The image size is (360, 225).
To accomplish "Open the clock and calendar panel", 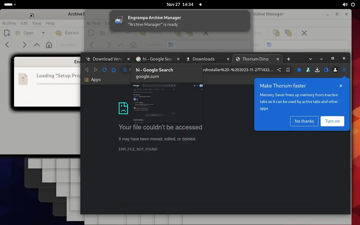I will tap(180, 4).
